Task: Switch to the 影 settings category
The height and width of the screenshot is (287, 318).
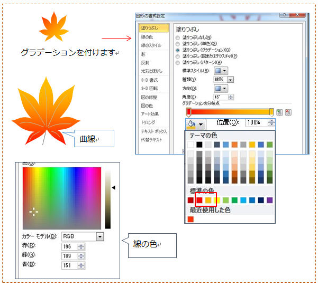Action: [x=143, y=54]
